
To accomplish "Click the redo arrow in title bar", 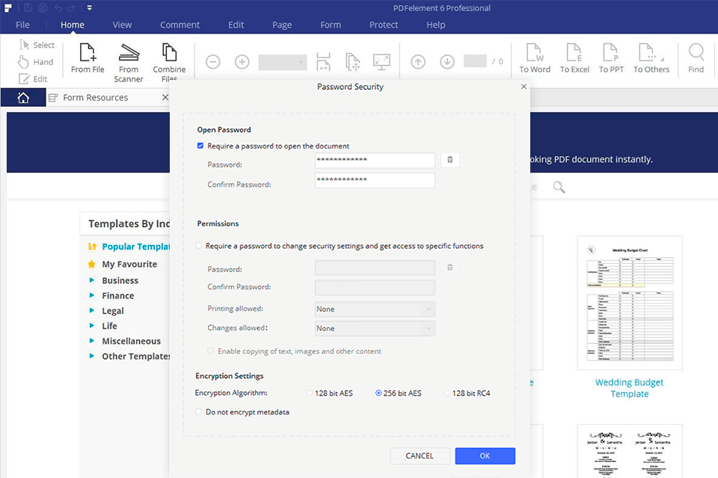I will pos(71,7).
